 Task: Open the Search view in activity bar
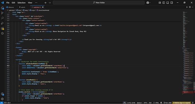coord(2,18)
